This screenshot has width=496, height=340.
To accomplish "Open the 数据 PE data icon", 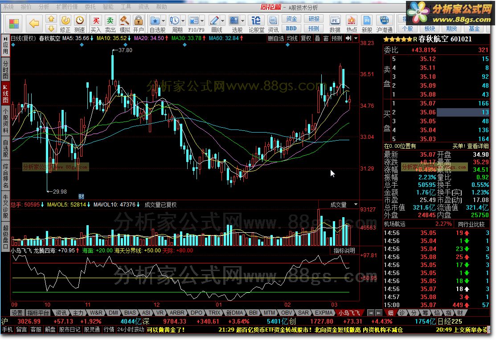I will 335,24.
